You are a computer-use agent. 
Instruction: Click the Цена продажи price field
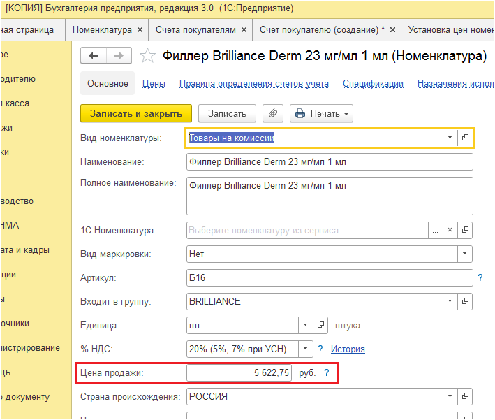tap(239, 373)
